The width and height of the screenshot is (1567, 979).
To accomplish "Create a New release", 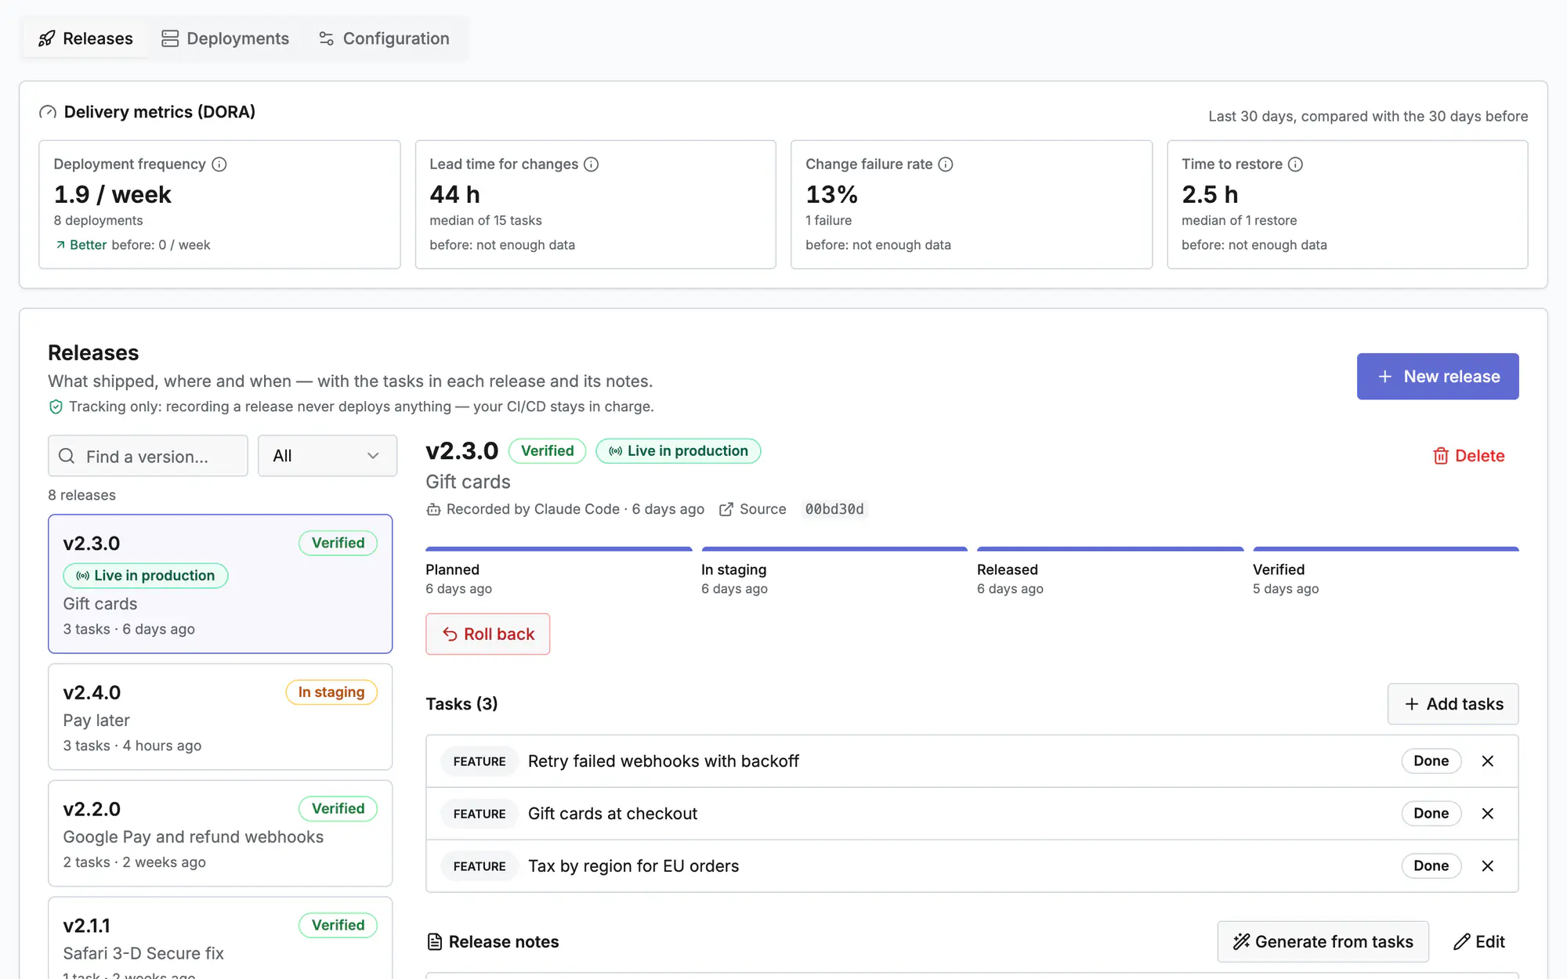I will point(1438,377).
